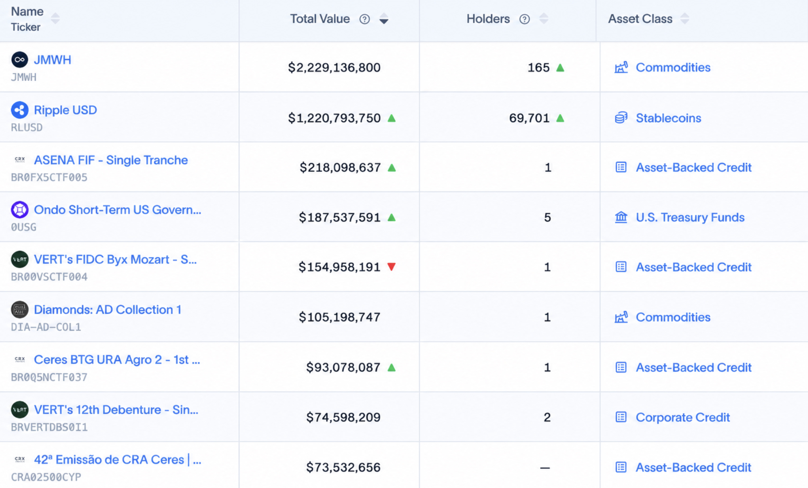This screenshot has width=808, height=488.
Task: Click the VERT's 12th Debenture logo icon
Action: coord(20,409)
